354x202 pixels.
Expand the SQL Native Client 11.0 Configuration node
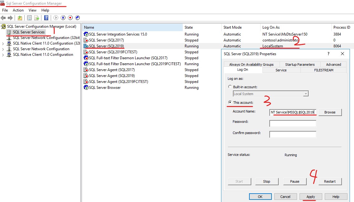point(3,55)
